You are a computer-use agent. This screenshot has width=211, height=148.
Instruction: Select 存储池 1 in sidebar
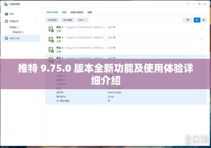(x=14, y=27)
